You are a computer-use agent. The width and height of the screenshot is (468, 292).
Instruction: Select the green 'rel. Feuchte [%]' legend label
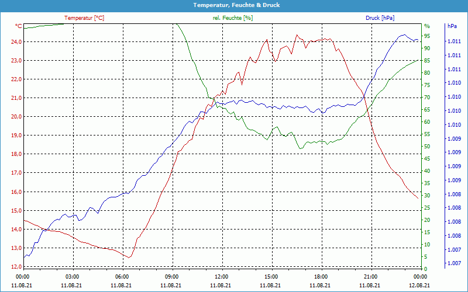(233, 18)
